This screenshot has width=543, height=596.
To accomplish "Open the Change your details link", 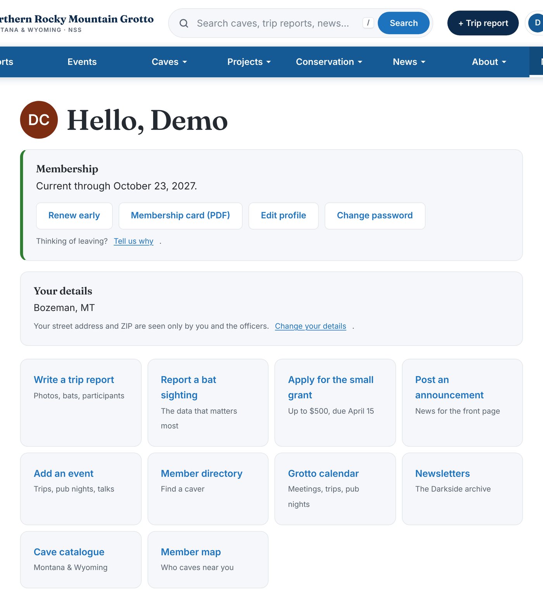I will [x=310, y=326].
